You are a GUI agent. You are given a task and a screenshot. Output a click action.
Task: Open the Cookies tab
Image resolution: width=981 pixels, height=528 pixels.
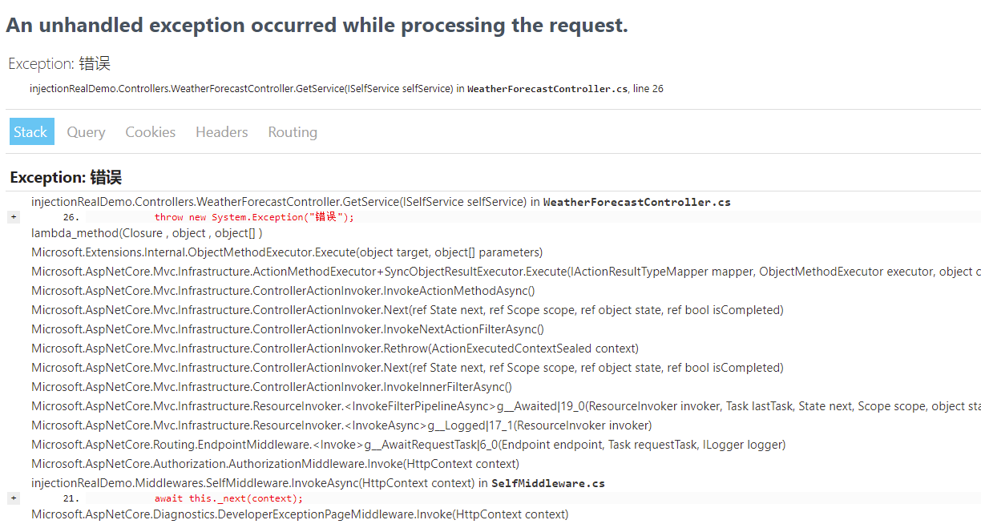coord(150,131)
